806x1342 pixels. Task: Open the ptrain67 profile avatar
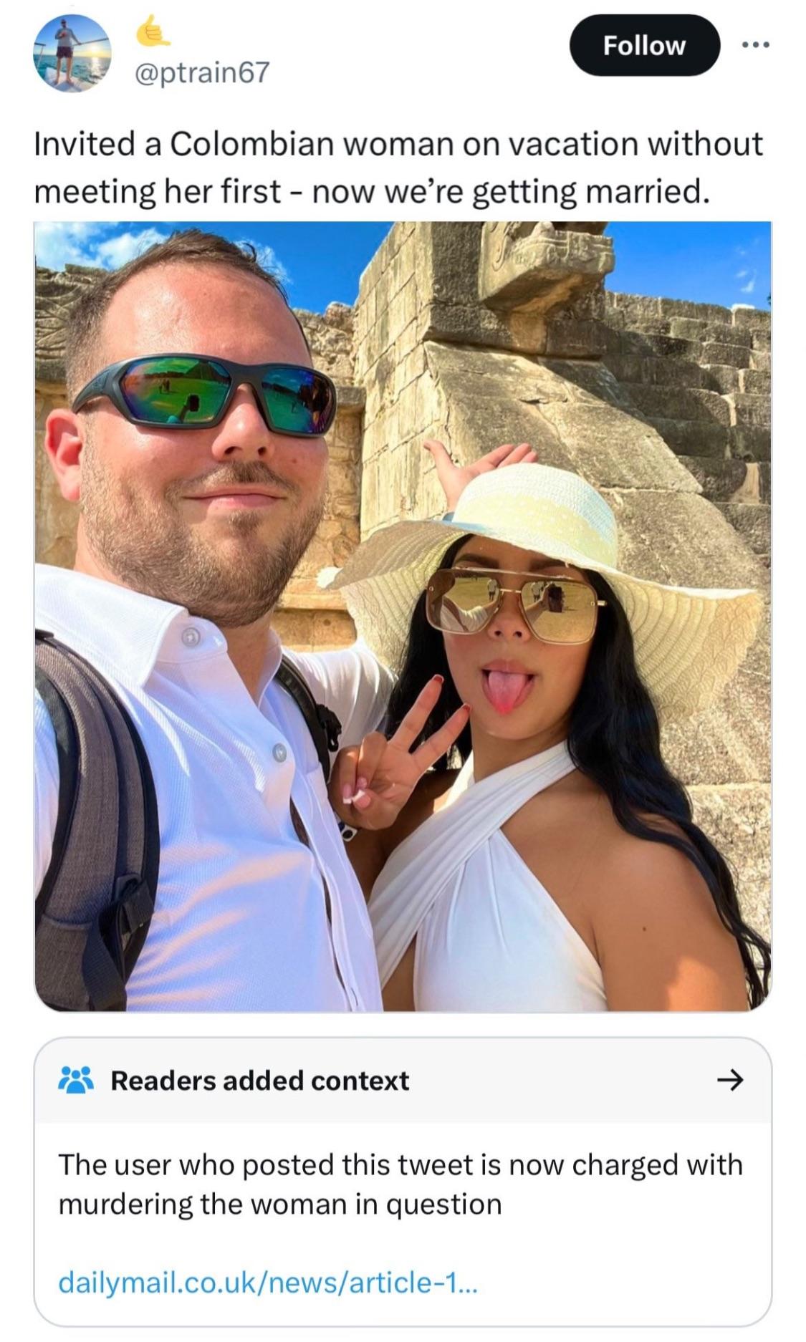[72, 52]
